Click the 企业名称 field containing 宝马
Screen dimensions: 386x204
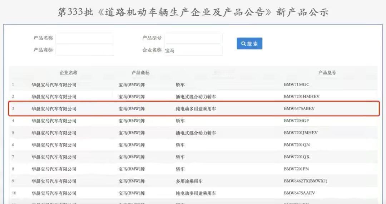194,50
